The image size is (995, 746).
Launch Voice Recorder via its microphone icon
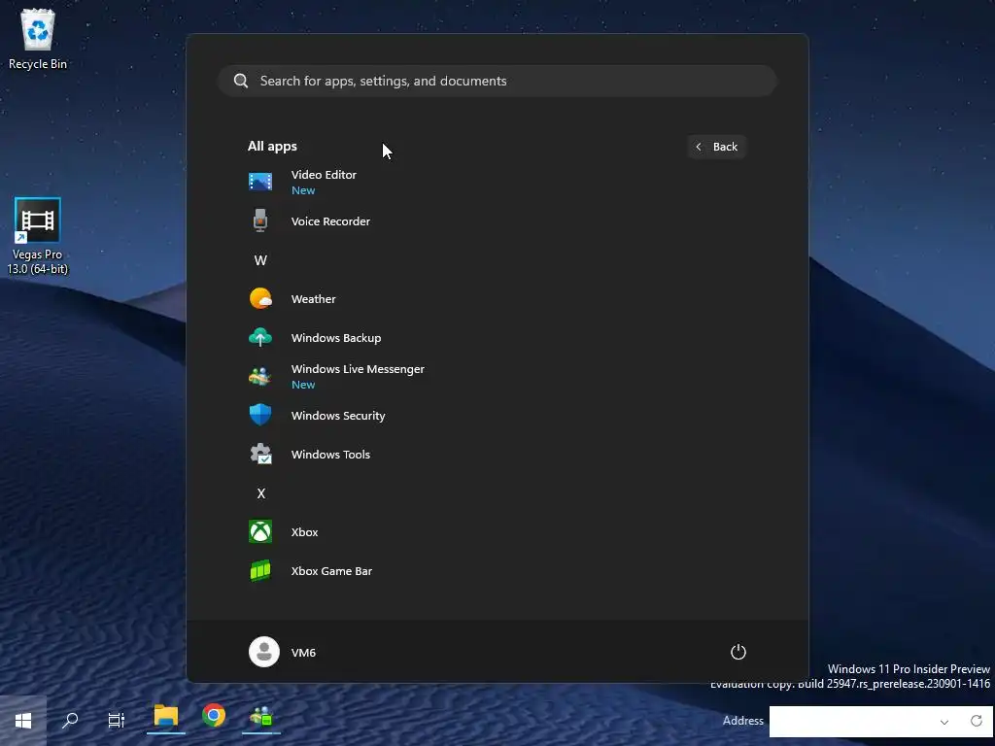click(x=260, y=220)
